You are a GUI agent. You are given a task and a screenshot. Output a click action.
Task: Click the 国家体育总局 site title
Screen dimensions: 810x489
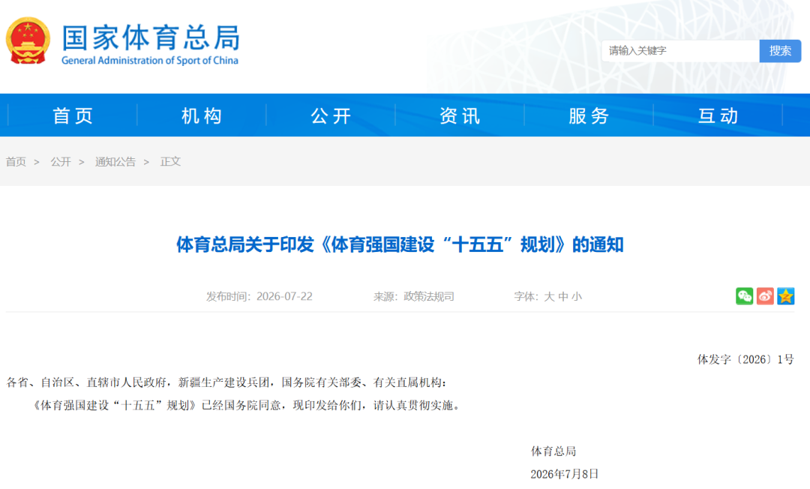151,37
